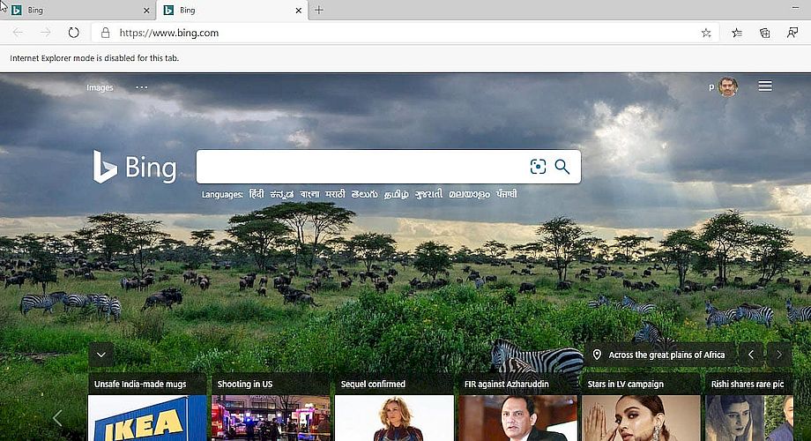Add this page to favorites with star

click(706, 33)
